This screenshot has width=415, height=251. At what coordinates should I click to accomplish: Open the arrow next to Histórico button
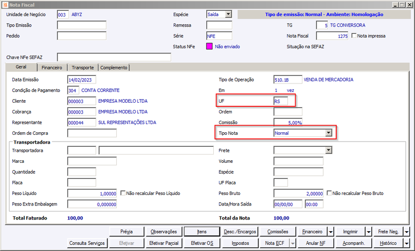[407, 243]
